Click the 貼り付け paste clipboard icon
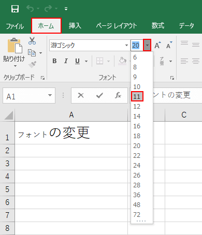Viewport: 202px width, 235px height. tap(15, 46)
